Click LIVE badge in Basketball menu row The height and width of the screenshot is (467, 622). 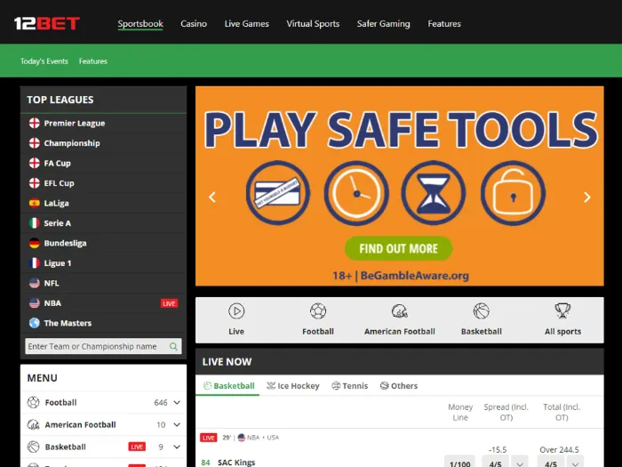[x=137, y=447]
